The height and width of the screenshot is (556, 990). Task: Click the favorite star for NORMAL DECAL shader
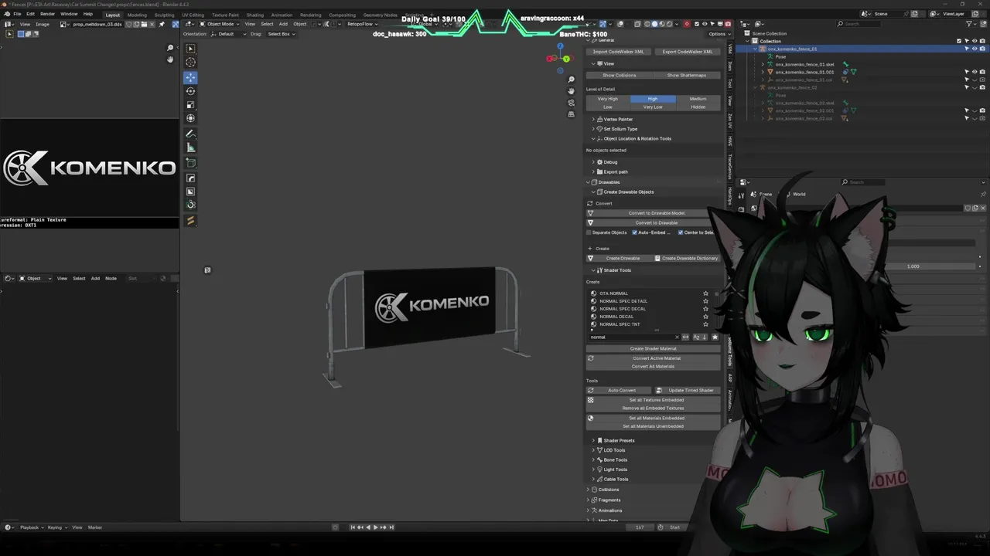click(x=705, y=317)
